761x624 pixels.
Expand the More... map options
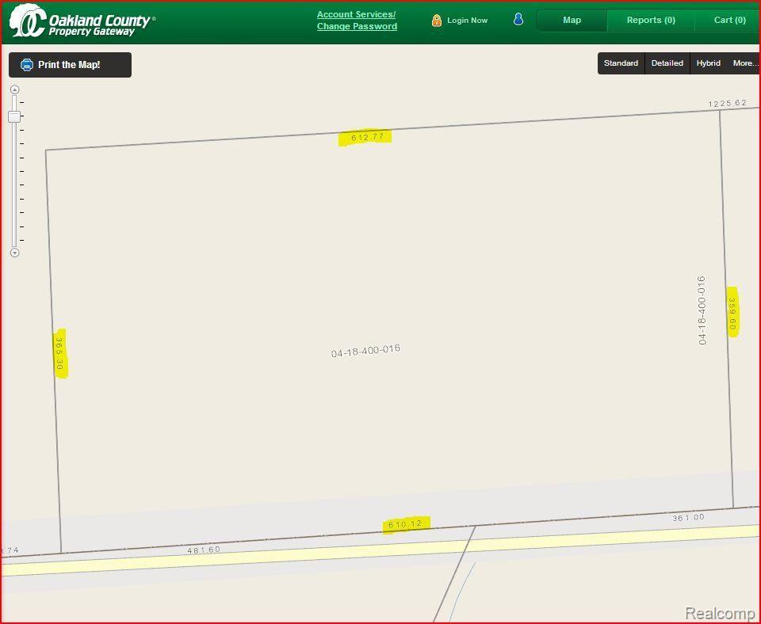744,63
